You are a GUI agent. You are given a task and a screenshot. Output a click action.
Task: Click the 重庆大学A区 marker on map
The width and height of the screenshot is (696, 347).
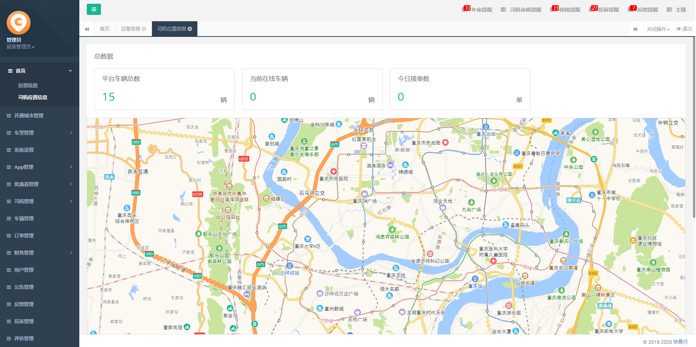click(x=308, y=239)
